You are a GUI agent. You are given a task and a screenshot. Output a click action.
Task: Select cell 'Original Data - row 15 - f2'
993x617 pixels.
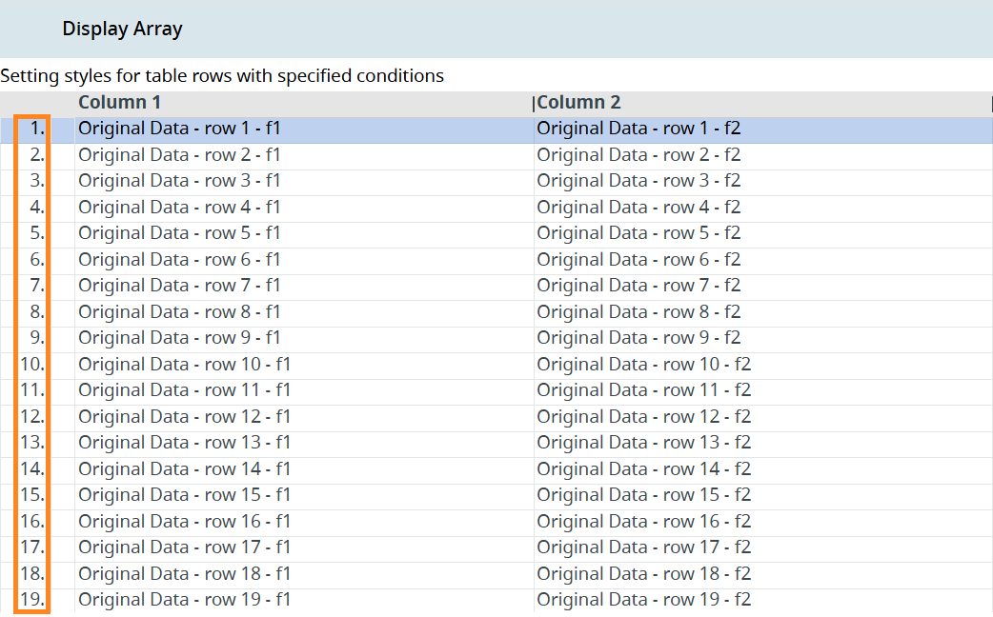point(643,495)
